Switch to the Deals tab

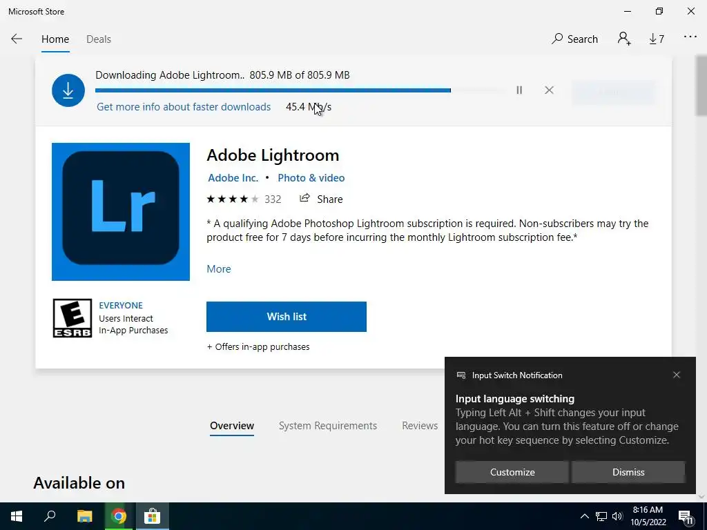98,39
